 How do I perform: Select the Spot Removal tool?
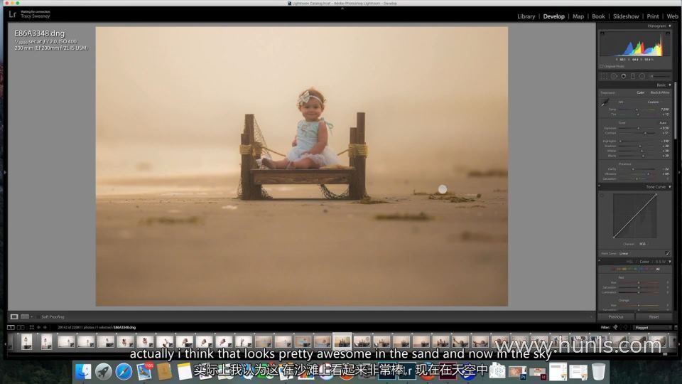tap(614, 75)
